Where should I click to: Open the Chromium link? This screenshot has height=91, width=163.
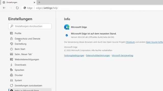click(130, 42)
